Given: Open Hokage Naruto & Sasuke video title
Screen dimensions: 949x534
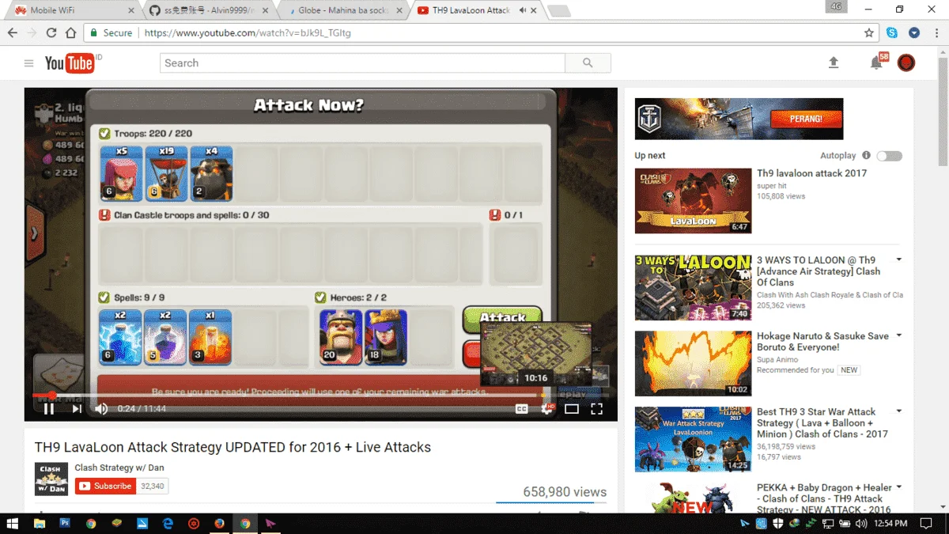Looking at the screenshot, I should click(822, 341).
